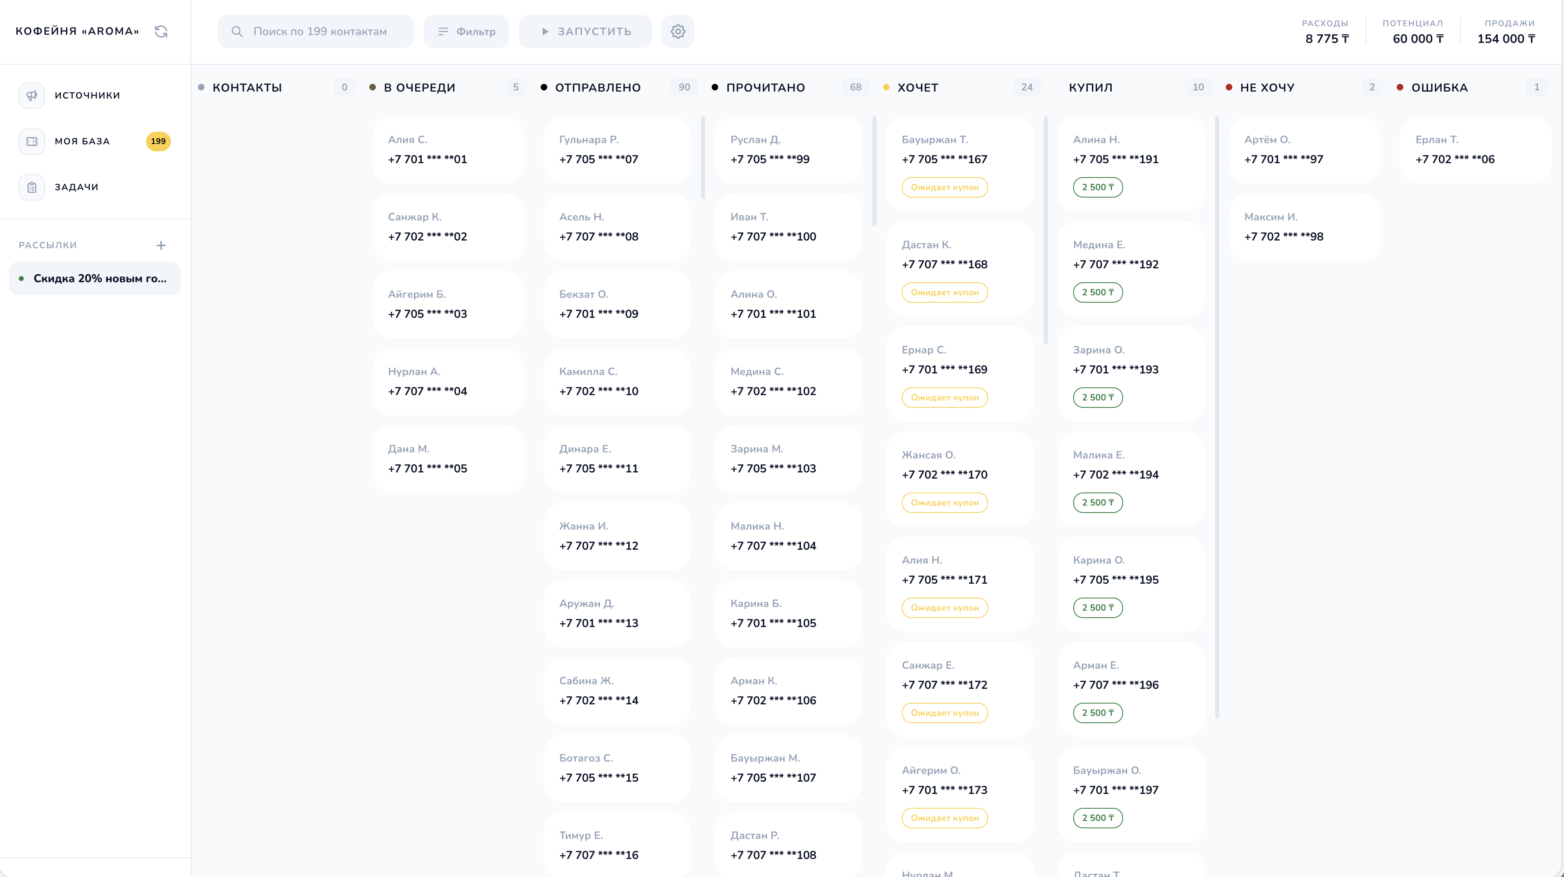Click the Прочитано column header
The image size is (1564, 877).
(766, 88)
